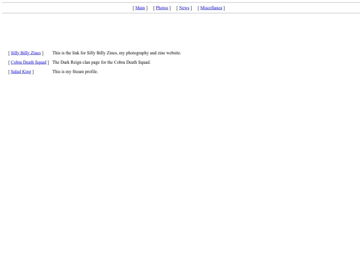Select the Dark Reign clan page description

[x=101, y=62]
